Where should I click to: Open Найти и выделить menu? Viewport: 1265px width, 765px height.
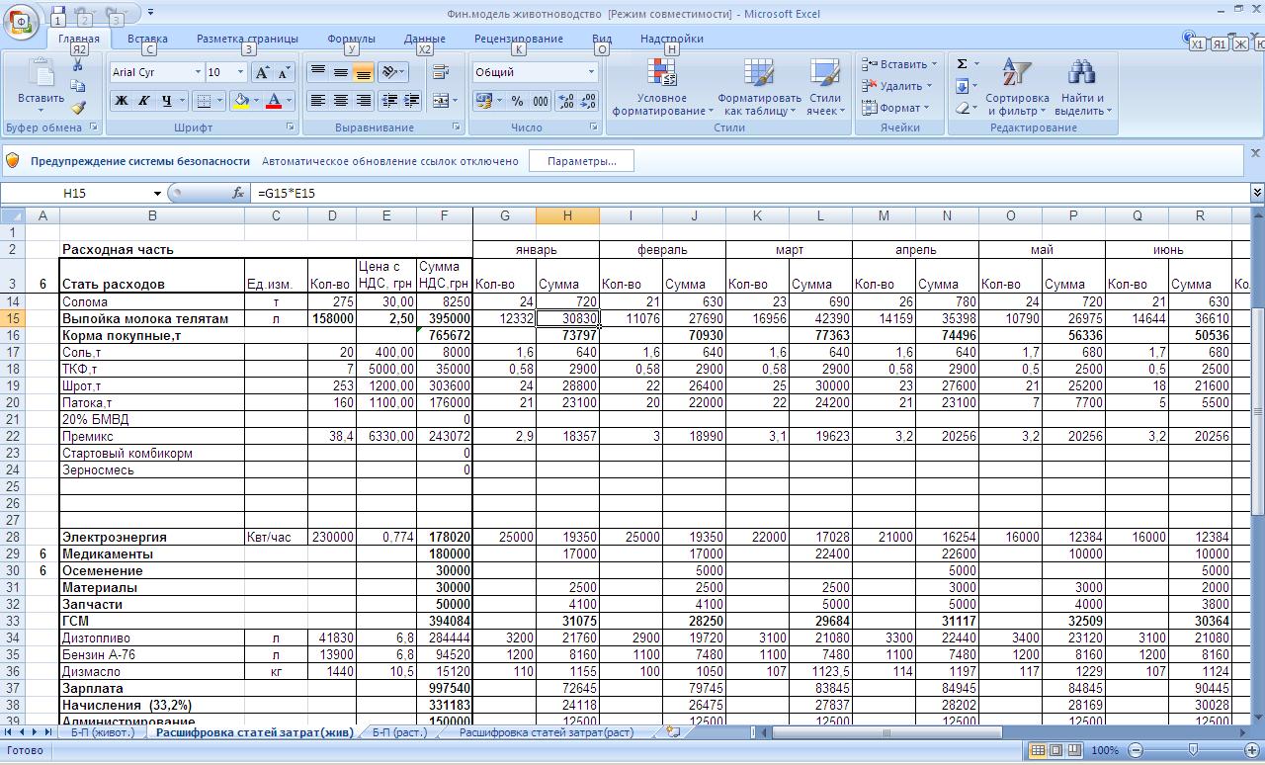pos(1082,87)
